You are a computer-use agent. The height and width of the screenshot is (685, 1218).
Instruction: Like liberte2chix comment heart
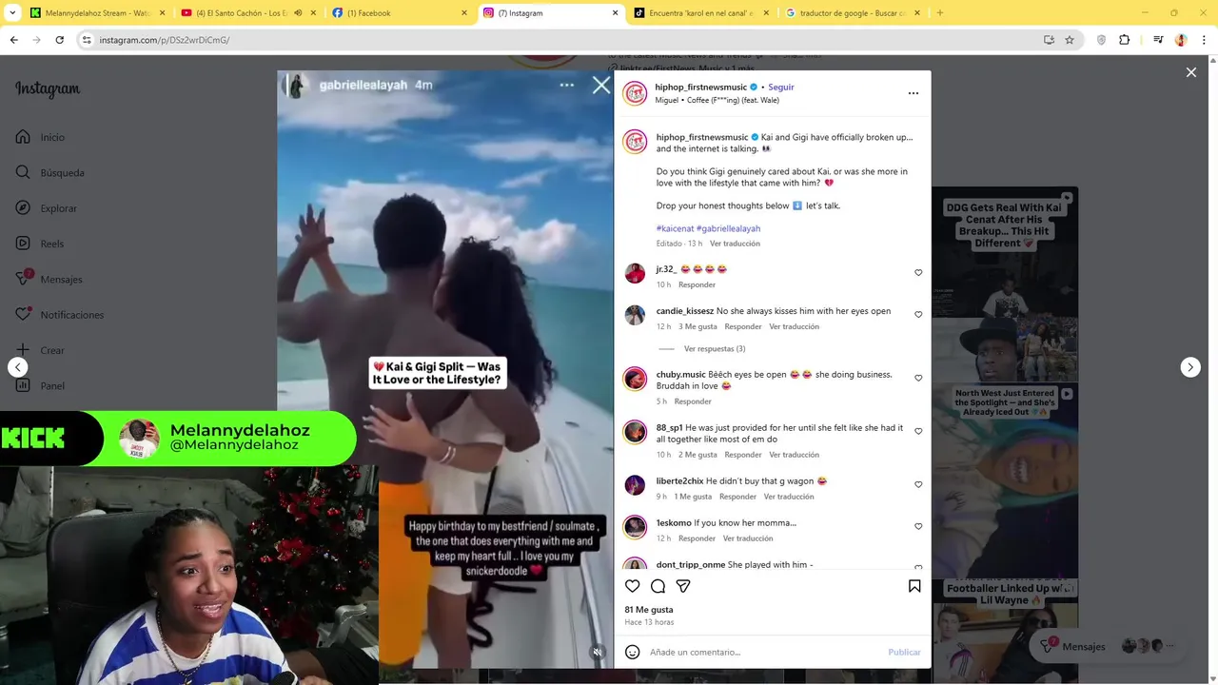918,484
